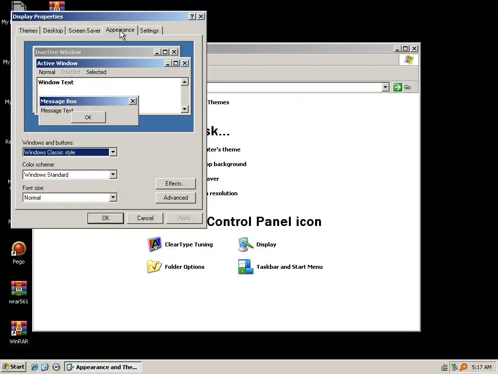Confirm Display Properties with OK
The image size is (498, 374).
tap(106, 218)
